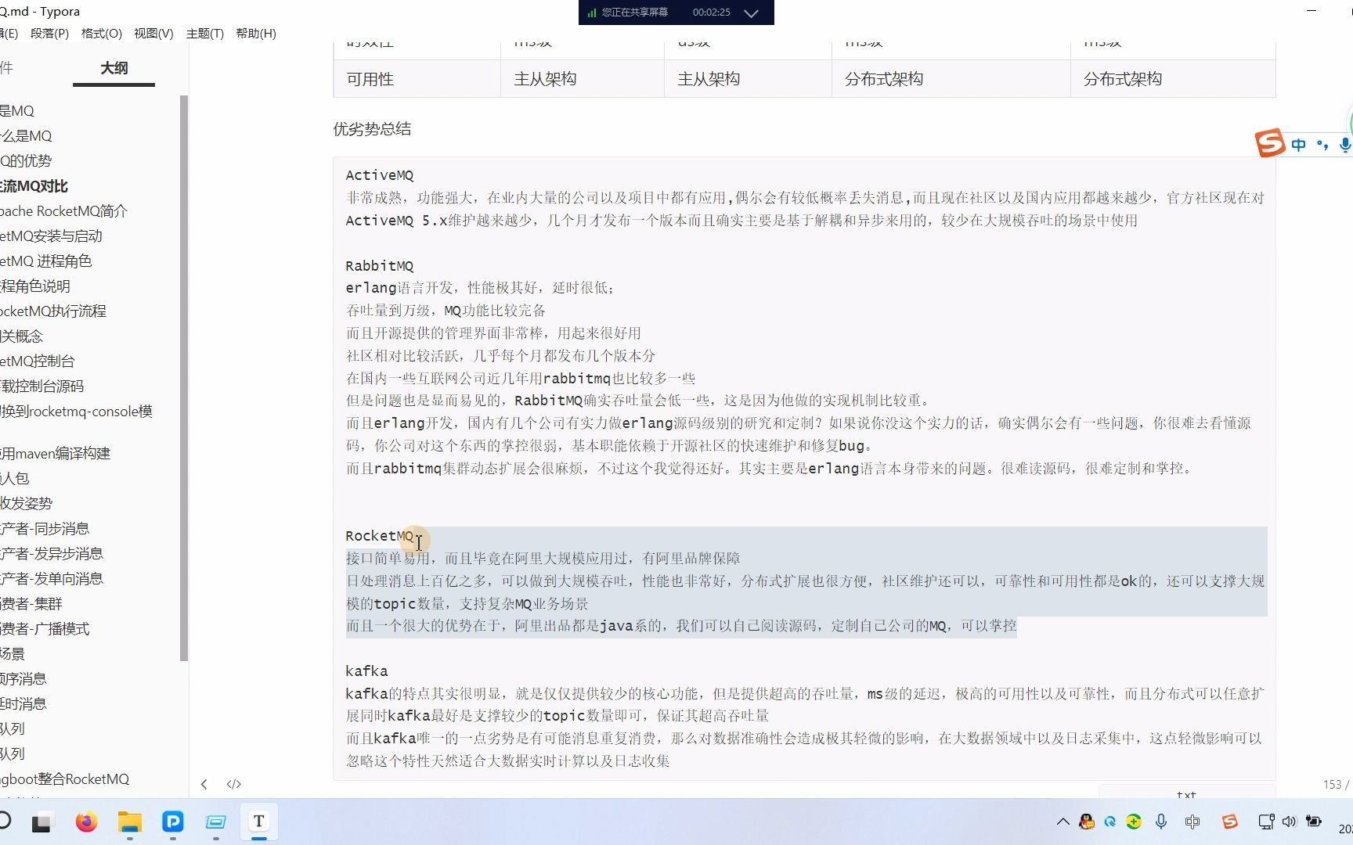Screen dimensions: 1353x845
Task: Open the 主题(T) menu
Action: point(205,34)
